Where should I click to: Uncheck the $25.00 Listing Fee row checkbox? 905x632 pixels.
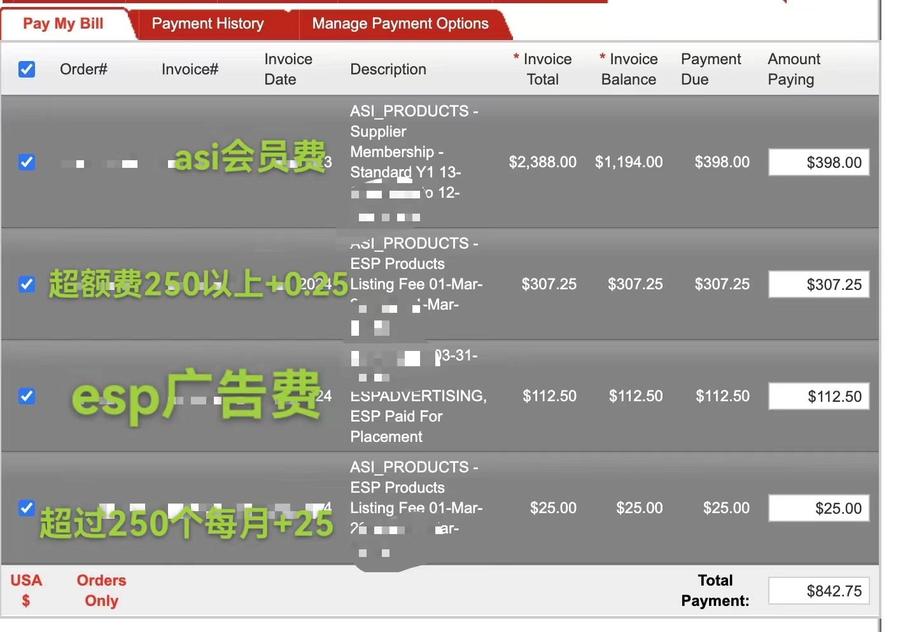(x=27, y=508)
